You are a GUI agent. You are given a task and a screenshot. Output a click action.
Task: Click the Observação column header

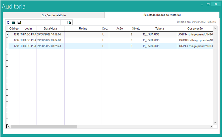195,29
